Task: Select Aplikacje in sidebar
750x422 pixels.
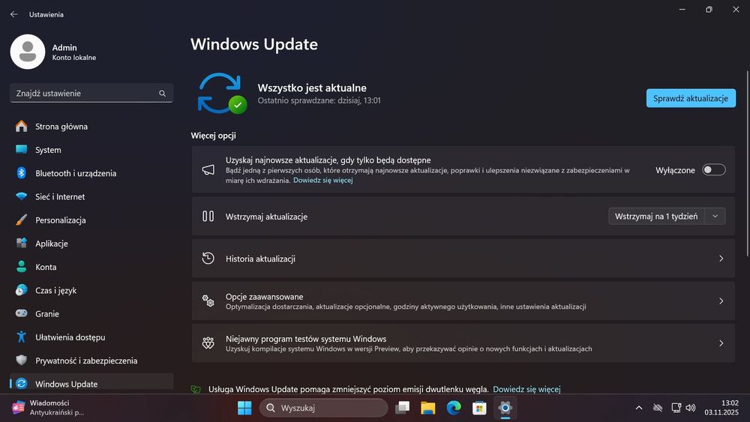Action: pyautogui.click(x=91, y=244)
